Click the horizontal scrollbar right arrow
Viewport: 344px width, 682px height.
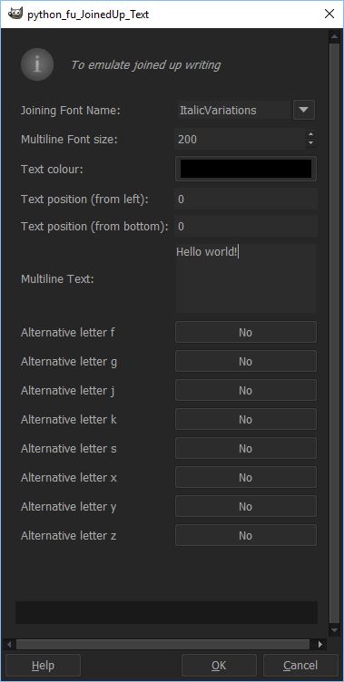[320, 644]
